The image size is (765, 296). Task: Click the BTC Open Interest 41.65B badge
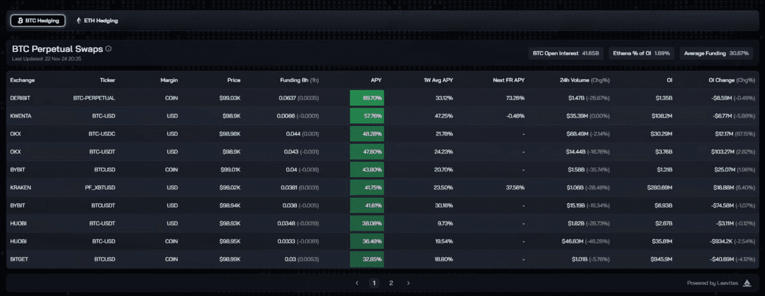(x=567, y=53)
